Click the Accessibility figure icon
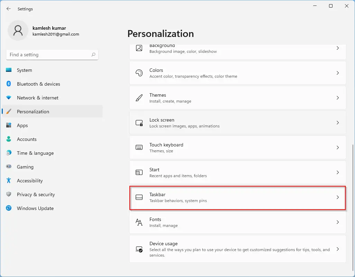Screen dimensions: 355x277 (9, 180)
